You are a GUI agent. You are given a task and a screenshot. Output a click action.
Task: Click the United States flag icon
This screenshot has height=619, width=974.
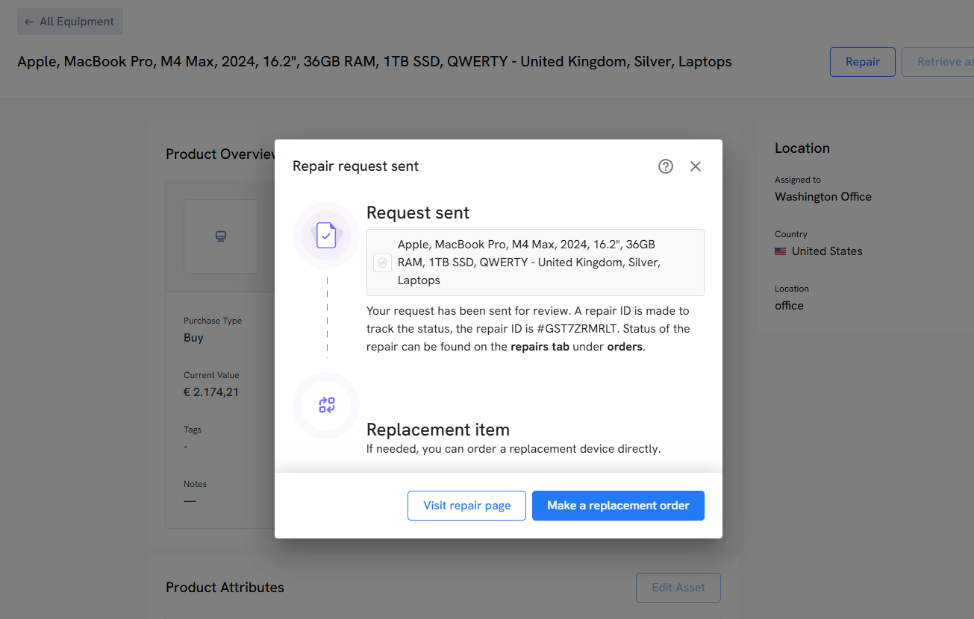pos(780,251)
